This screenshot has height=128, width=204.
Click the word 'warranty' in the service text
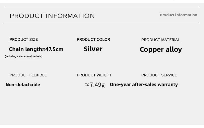pos(168,85)
